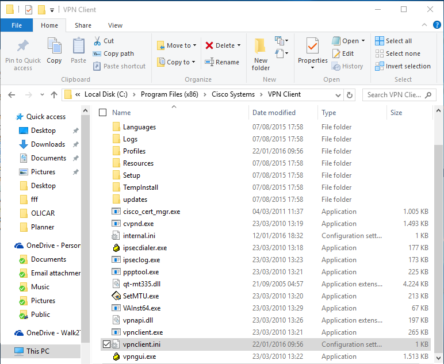
Task: Click the Copy ribbon icon
Action: 54,46
